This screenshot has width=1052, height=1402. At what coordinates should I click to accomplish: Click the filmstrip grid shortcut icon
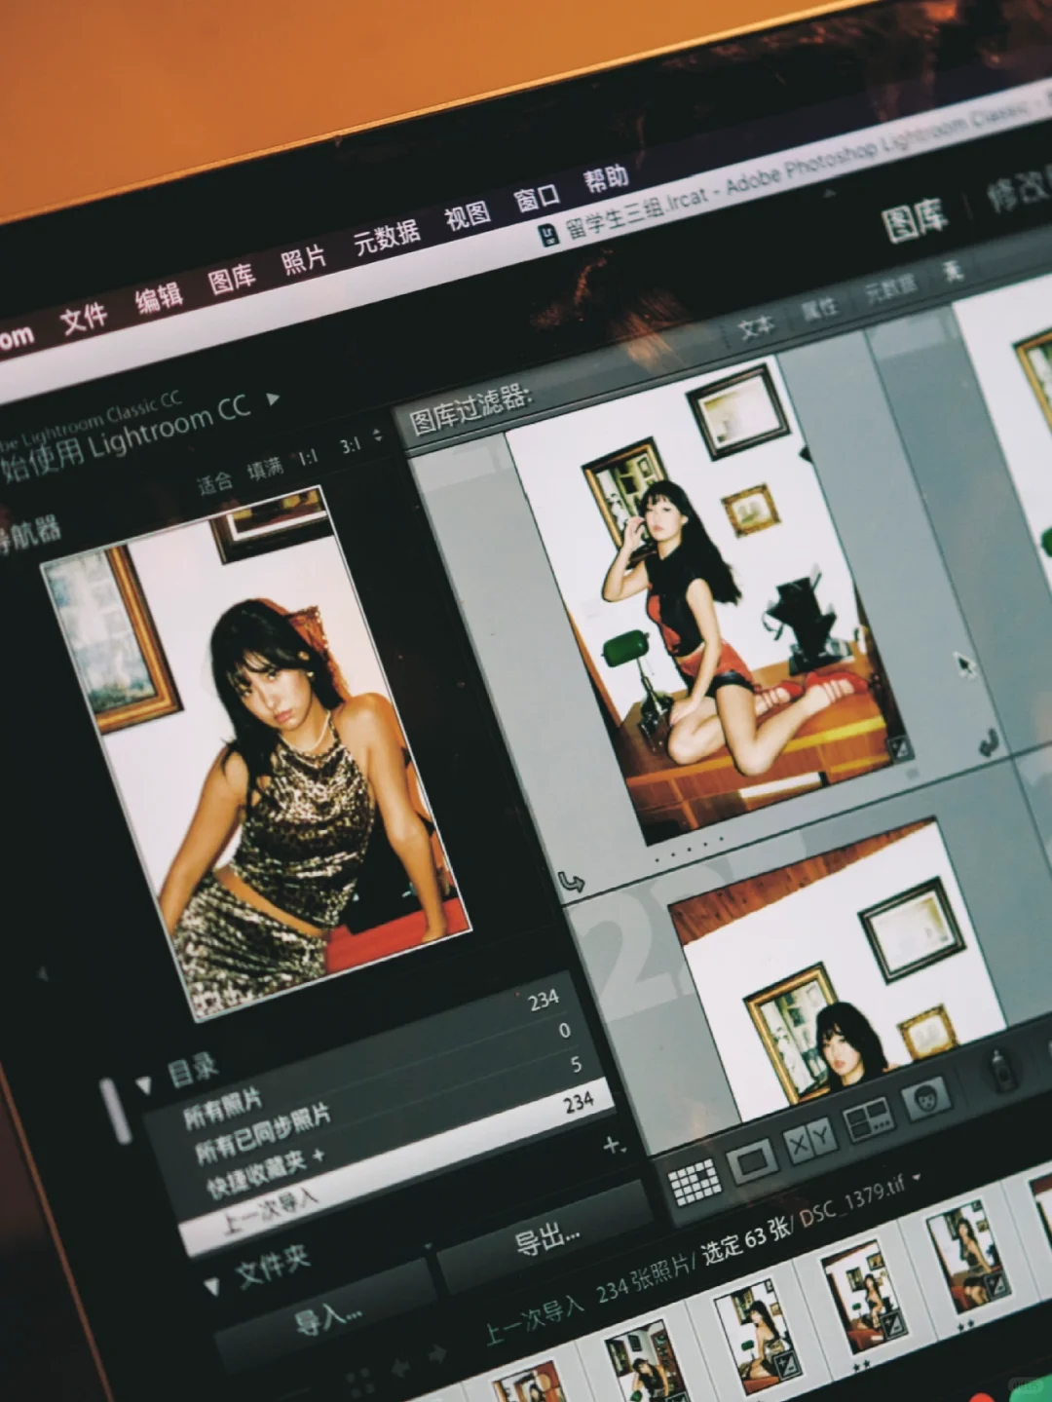[x=358, y=1383]
